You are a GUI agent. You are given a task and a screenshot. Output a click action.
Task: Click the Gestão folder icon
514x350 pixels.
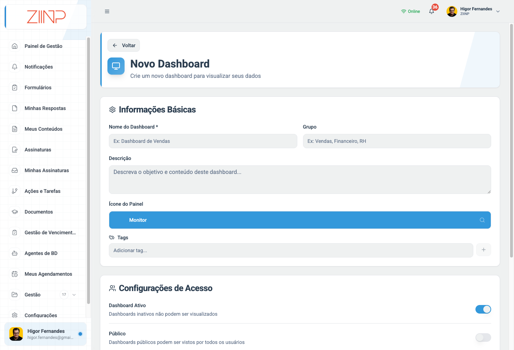(15, 295)
